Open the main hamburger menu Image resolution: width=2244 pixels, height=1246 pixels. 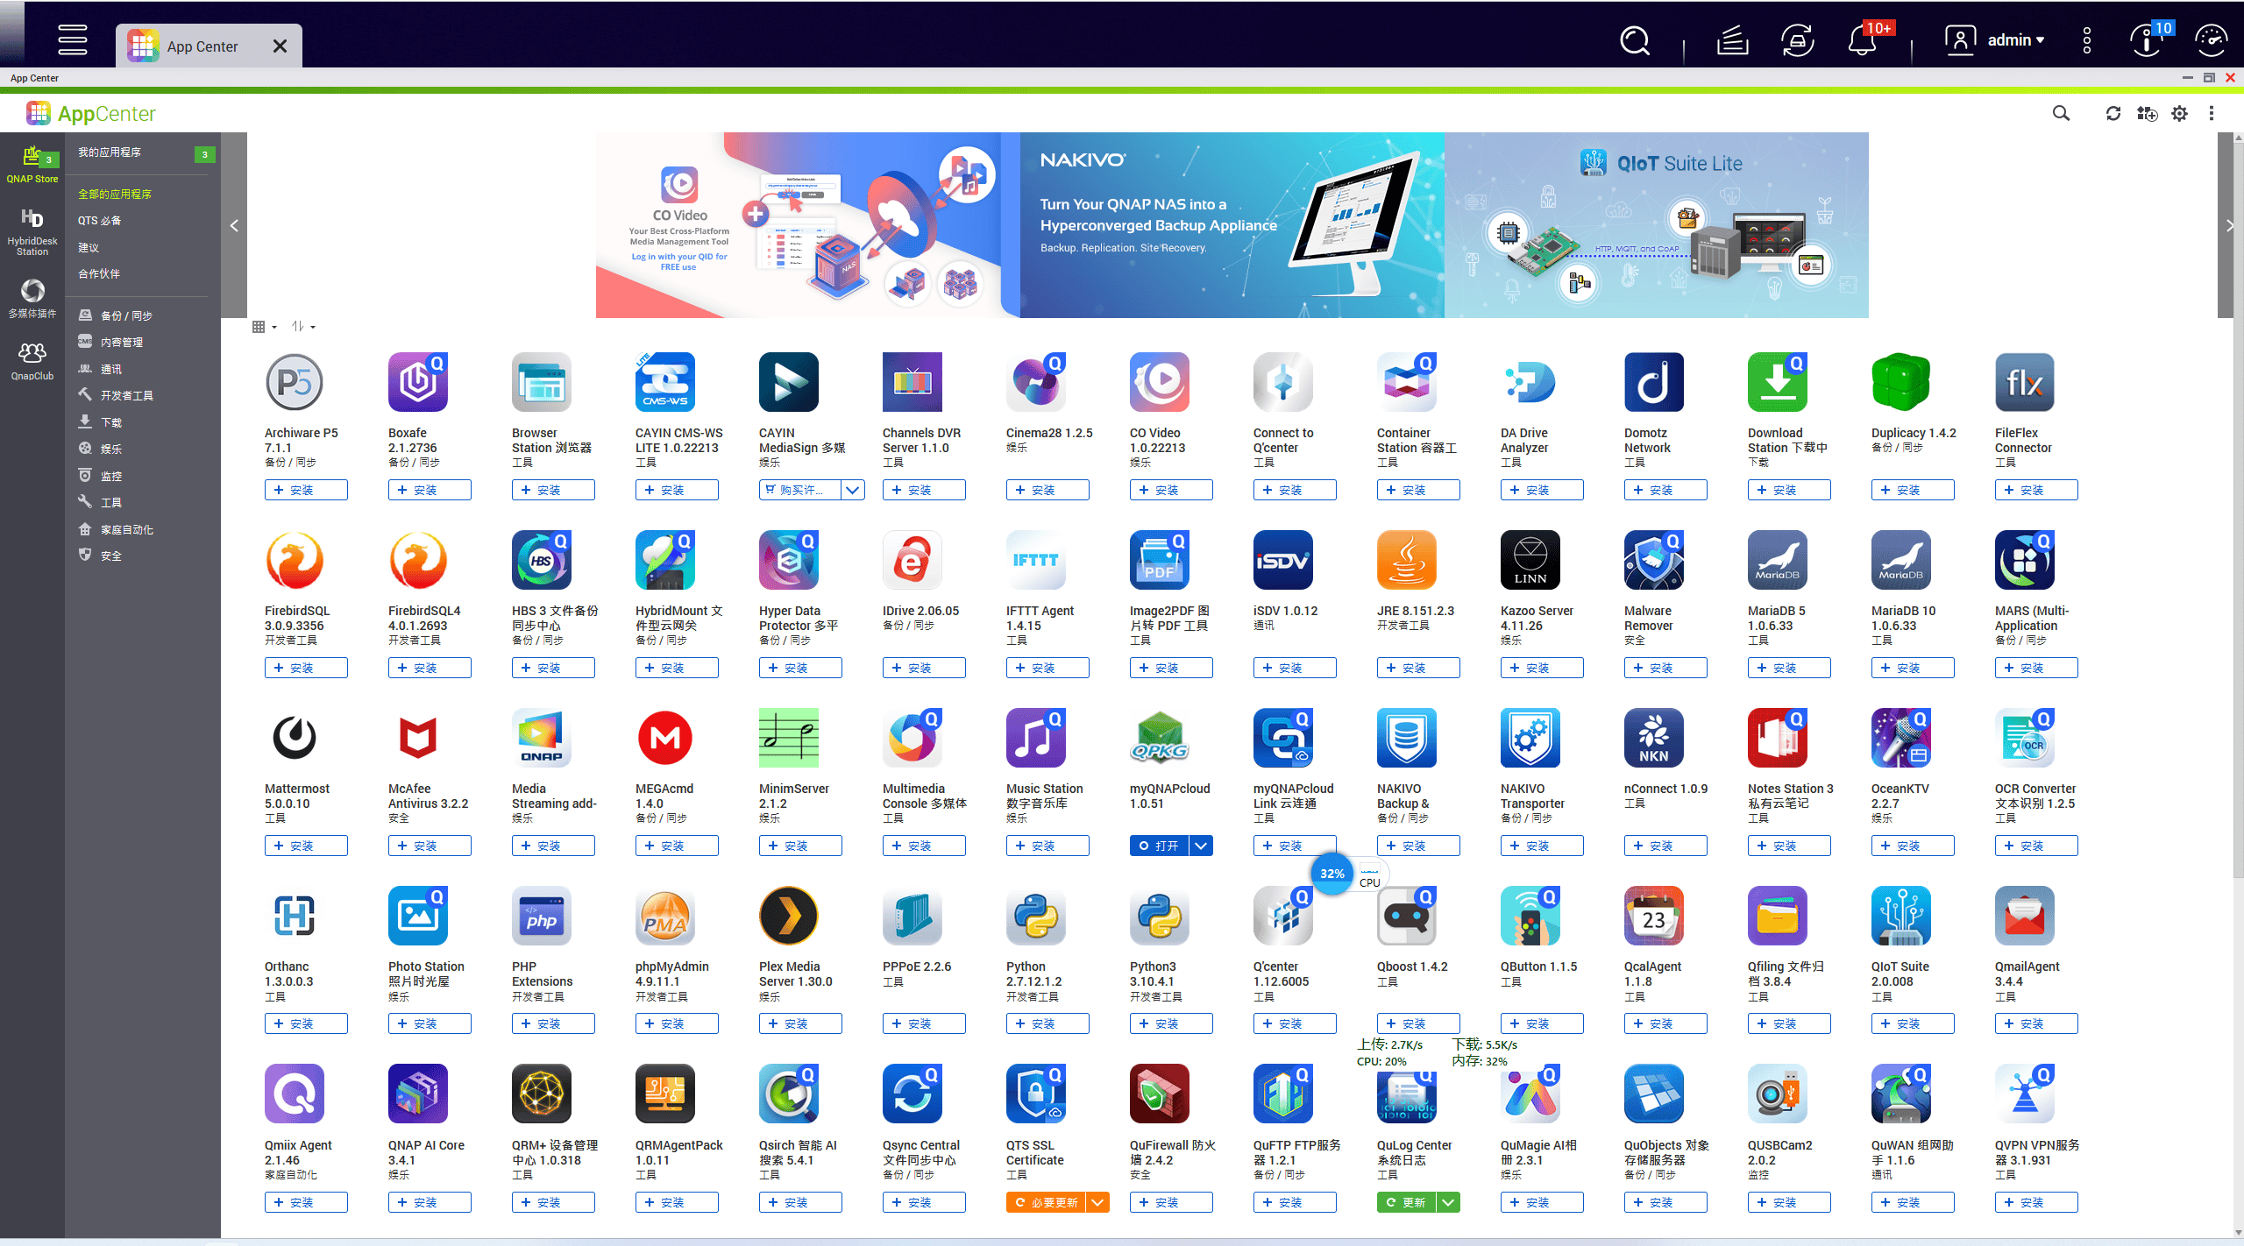73,40
